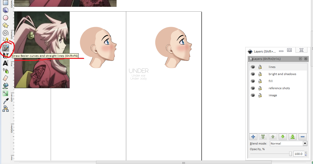Pick the Circle/Ellipse tool
This screenshot has height=164, width=313.
coord(6,18)
